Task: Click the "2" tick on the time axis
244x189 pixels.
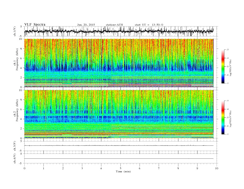Action: [x=63, y=168]
